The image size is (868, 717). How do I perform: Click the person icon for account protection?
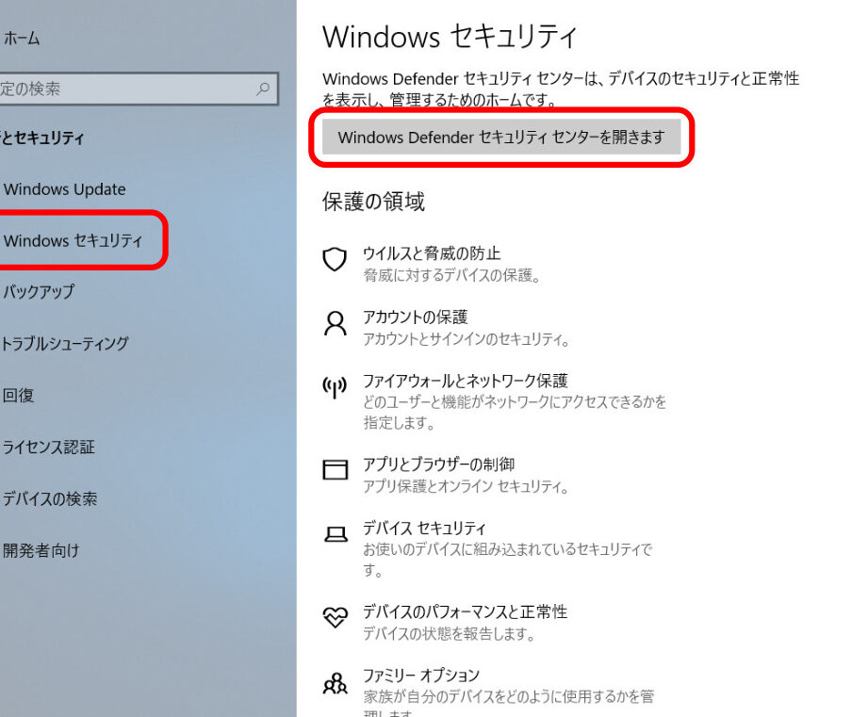coord(335,324)
